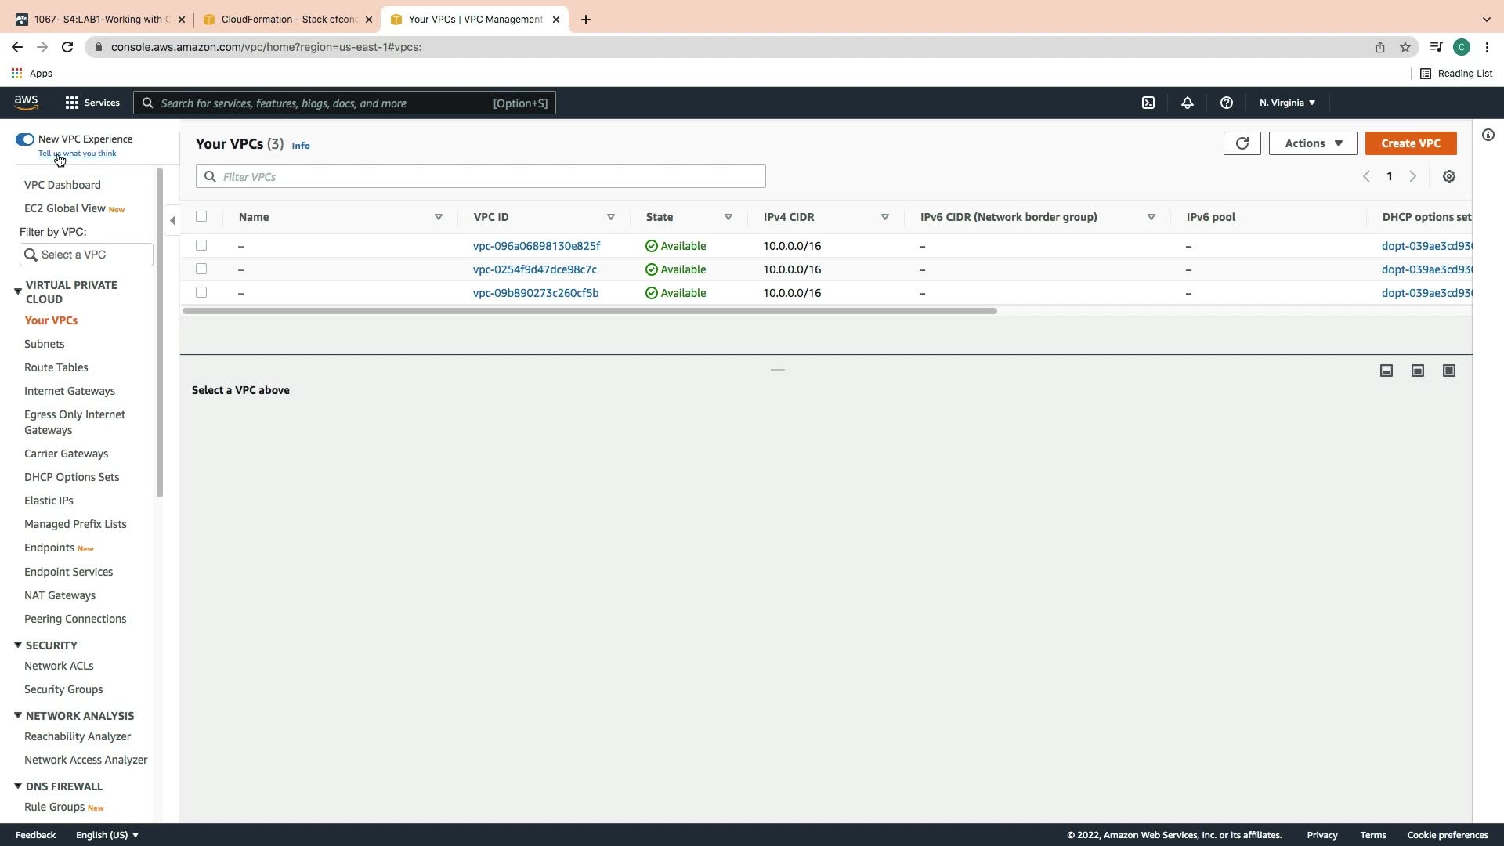Open table preferences gear icon
Screen dimensions: 1504x846
pos(1449,177)
